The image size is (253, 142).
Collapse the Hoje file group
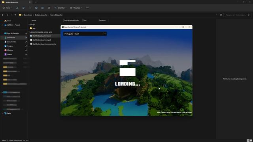(x=29, y=24)
